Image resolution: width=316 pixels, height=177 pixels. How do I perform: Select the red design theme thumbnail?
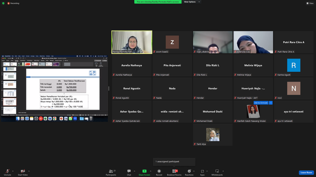tap(28, 64)
